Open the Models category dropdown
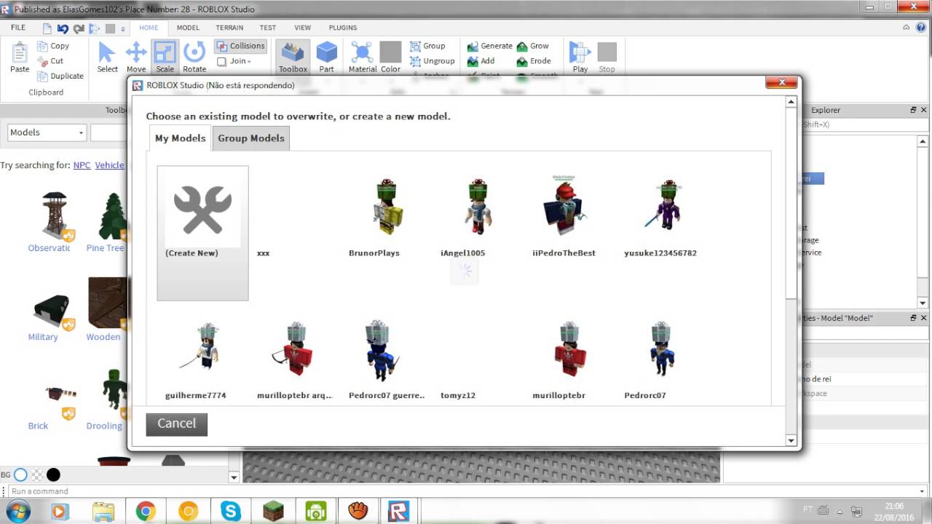This screenshot has height=524, width=932. (x=47, y=132)
